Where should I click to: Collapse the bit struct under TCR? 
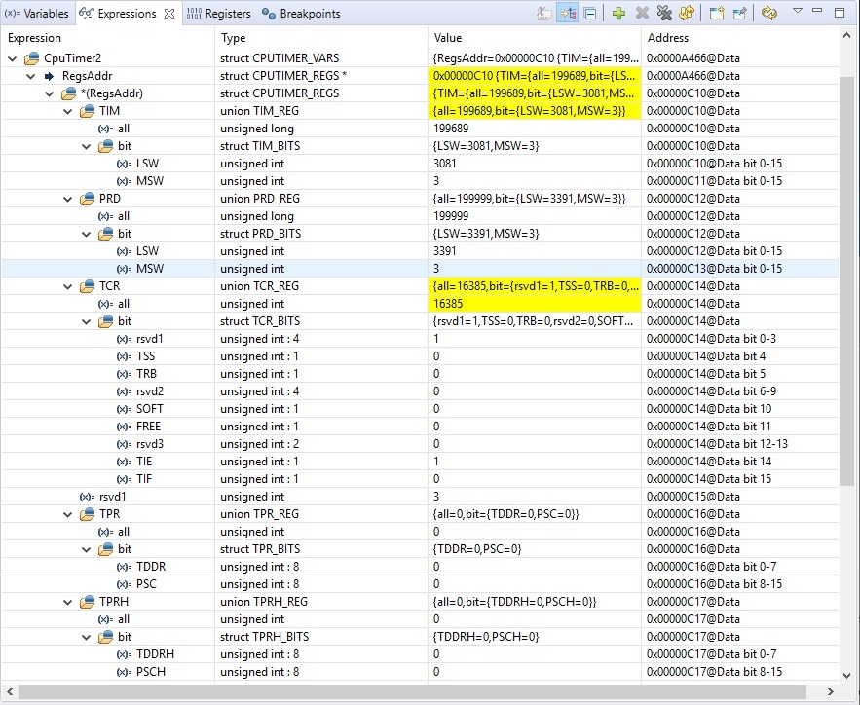click(87, 321)
